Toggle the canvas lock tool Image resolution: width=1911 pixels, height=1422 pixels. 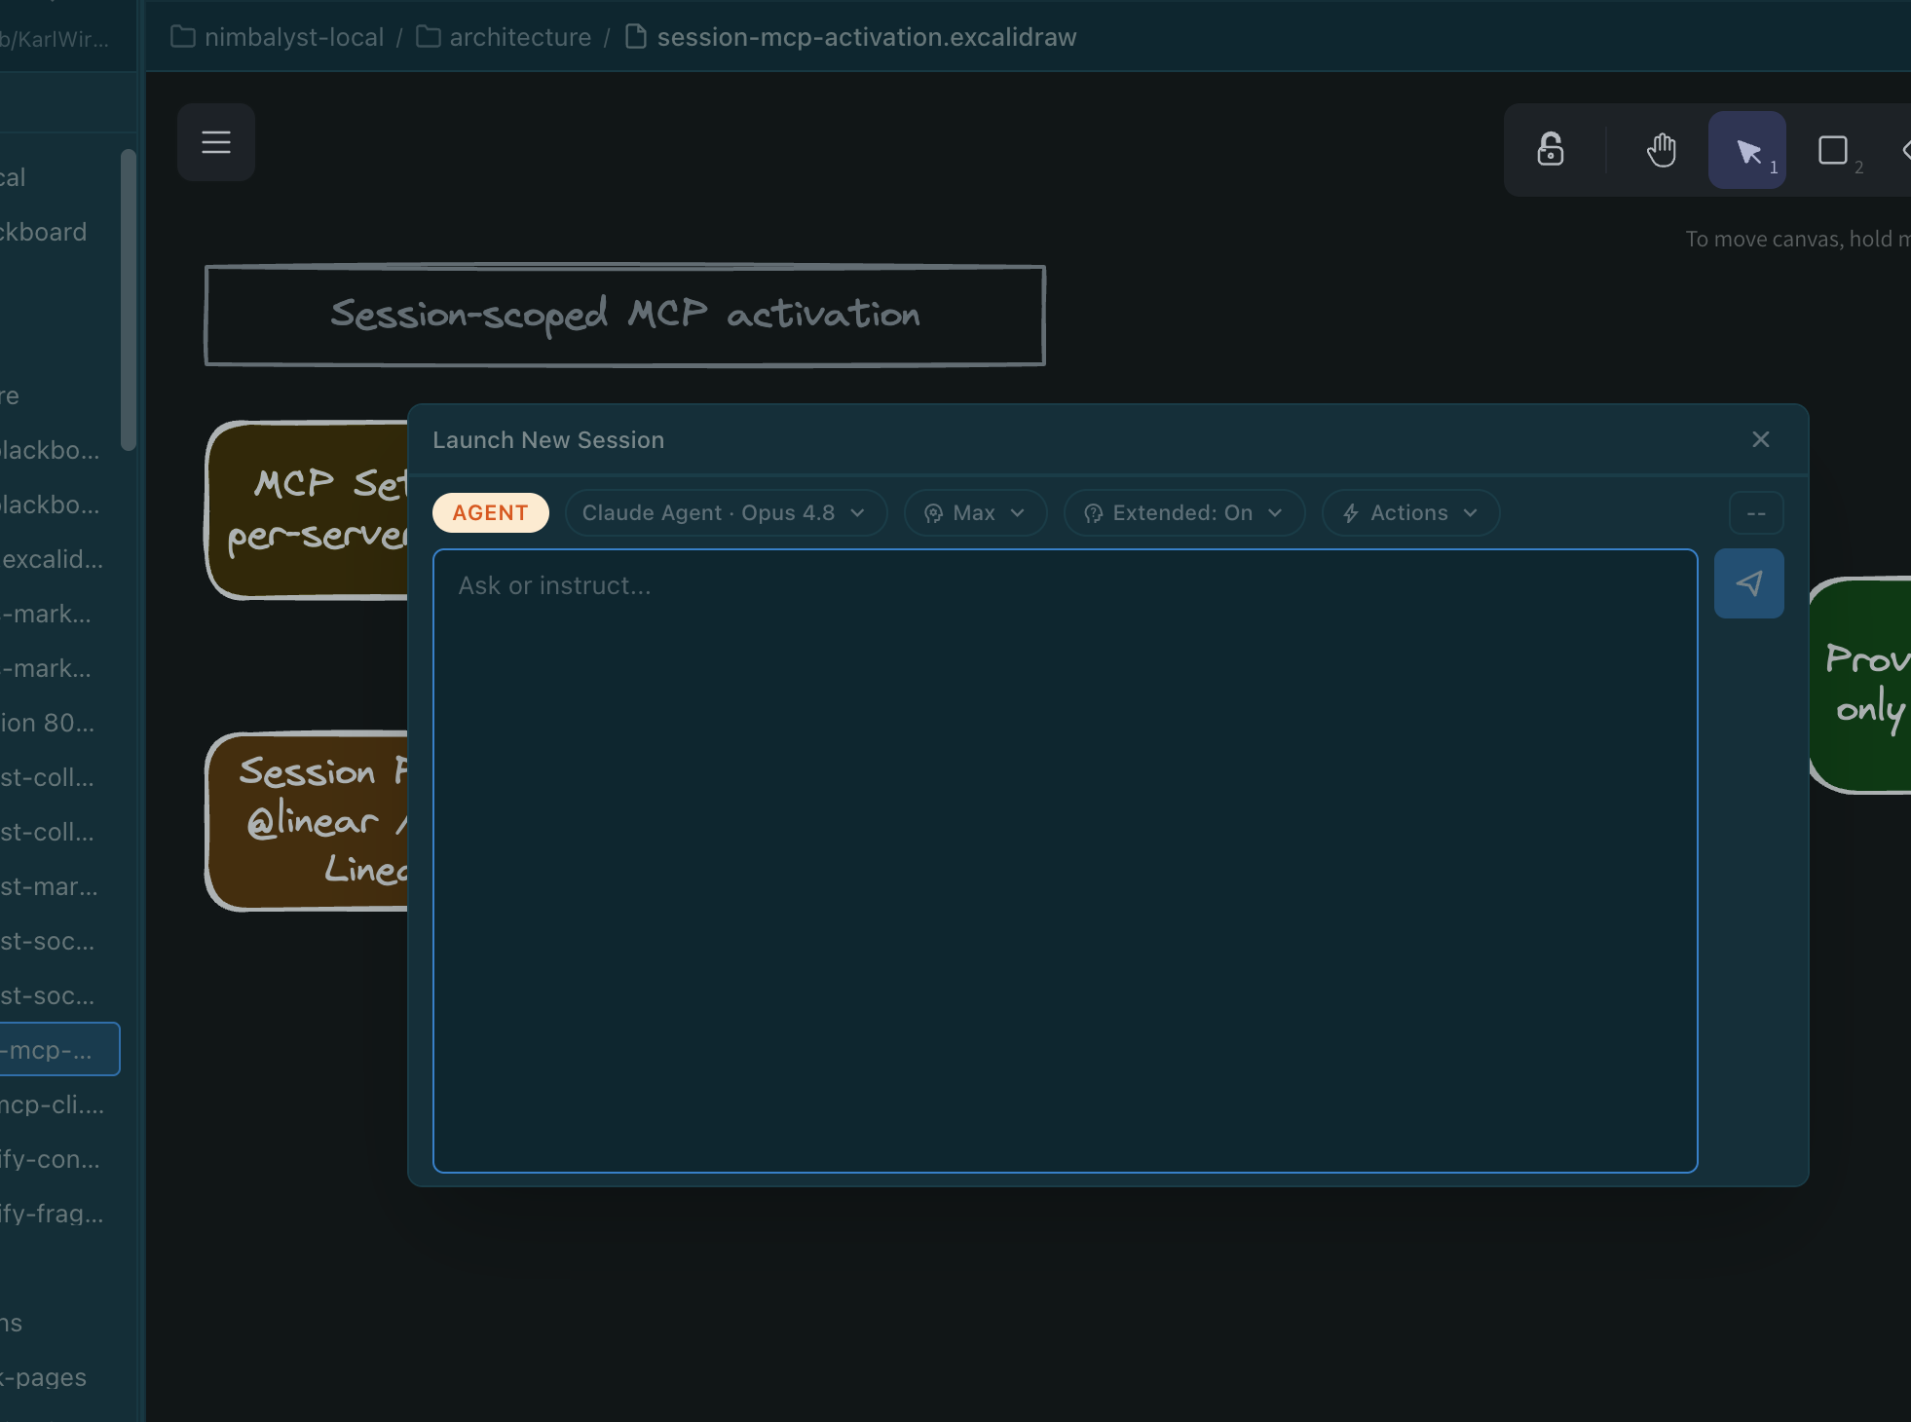(x=1551, y=150)
